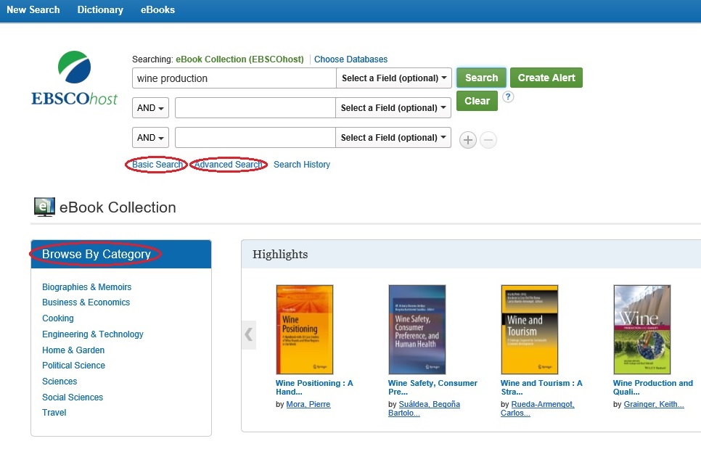Browse the Political Science category

coord(73,366)
